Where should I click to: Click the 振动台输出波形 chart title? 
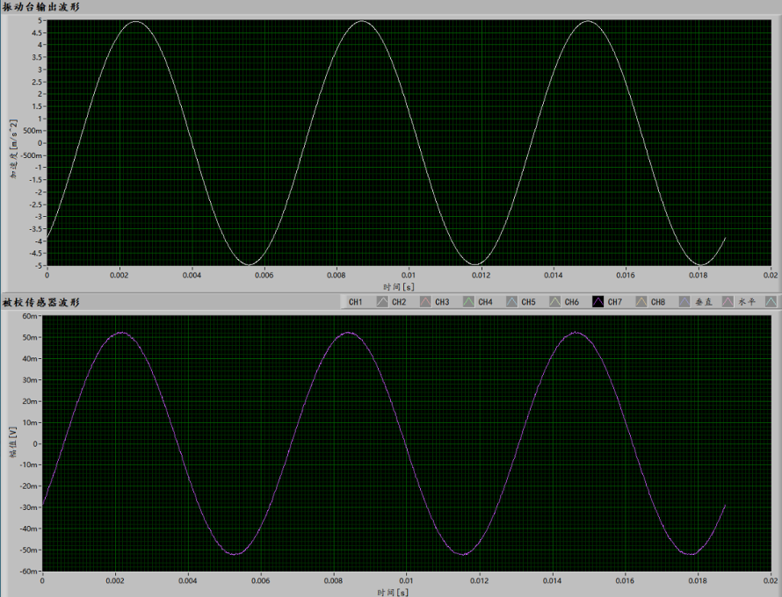coord(41,7)
